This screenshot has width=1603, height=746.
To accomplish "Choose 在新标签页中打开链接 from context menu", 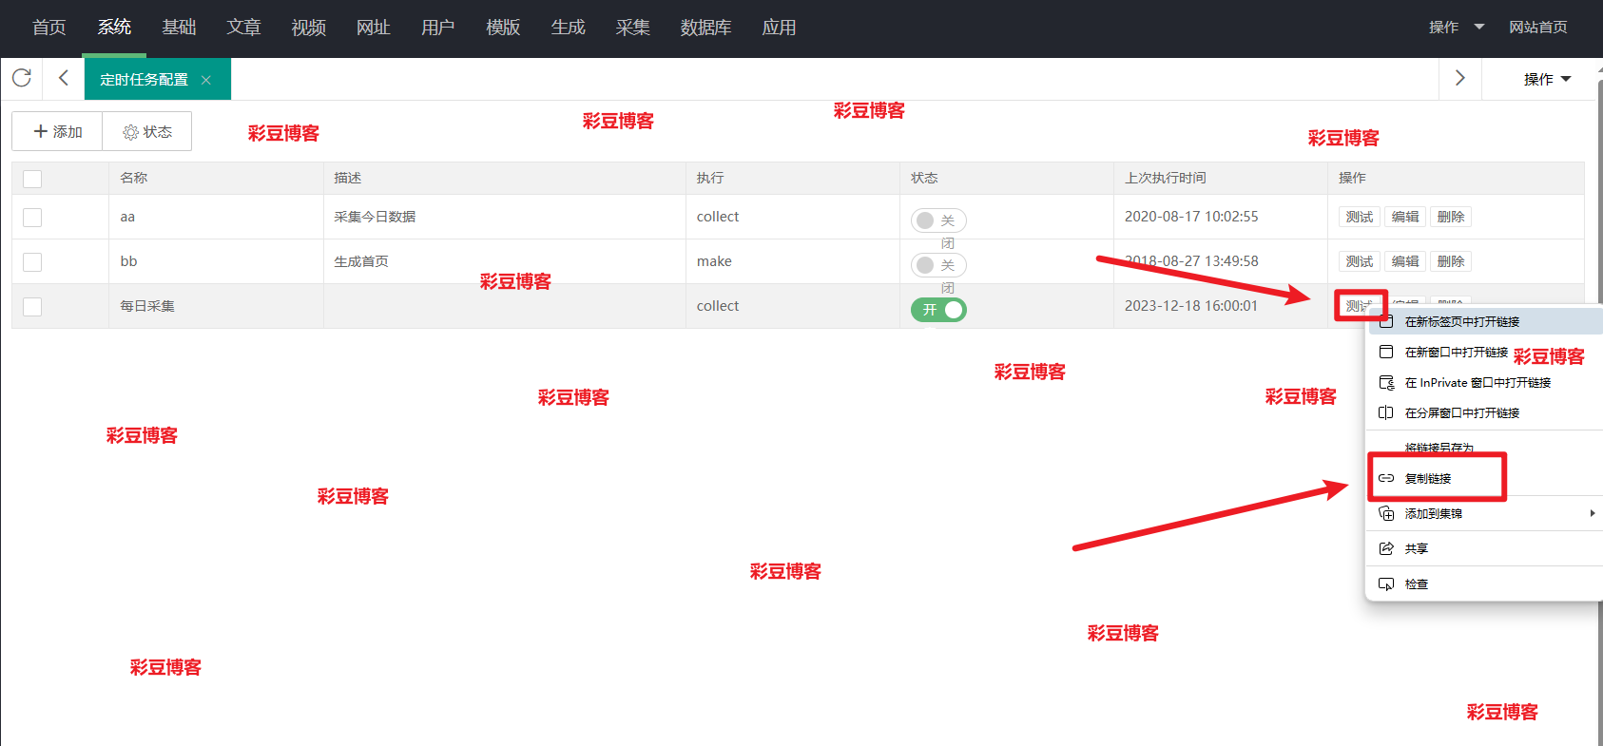I will (x=1486, y=321).
